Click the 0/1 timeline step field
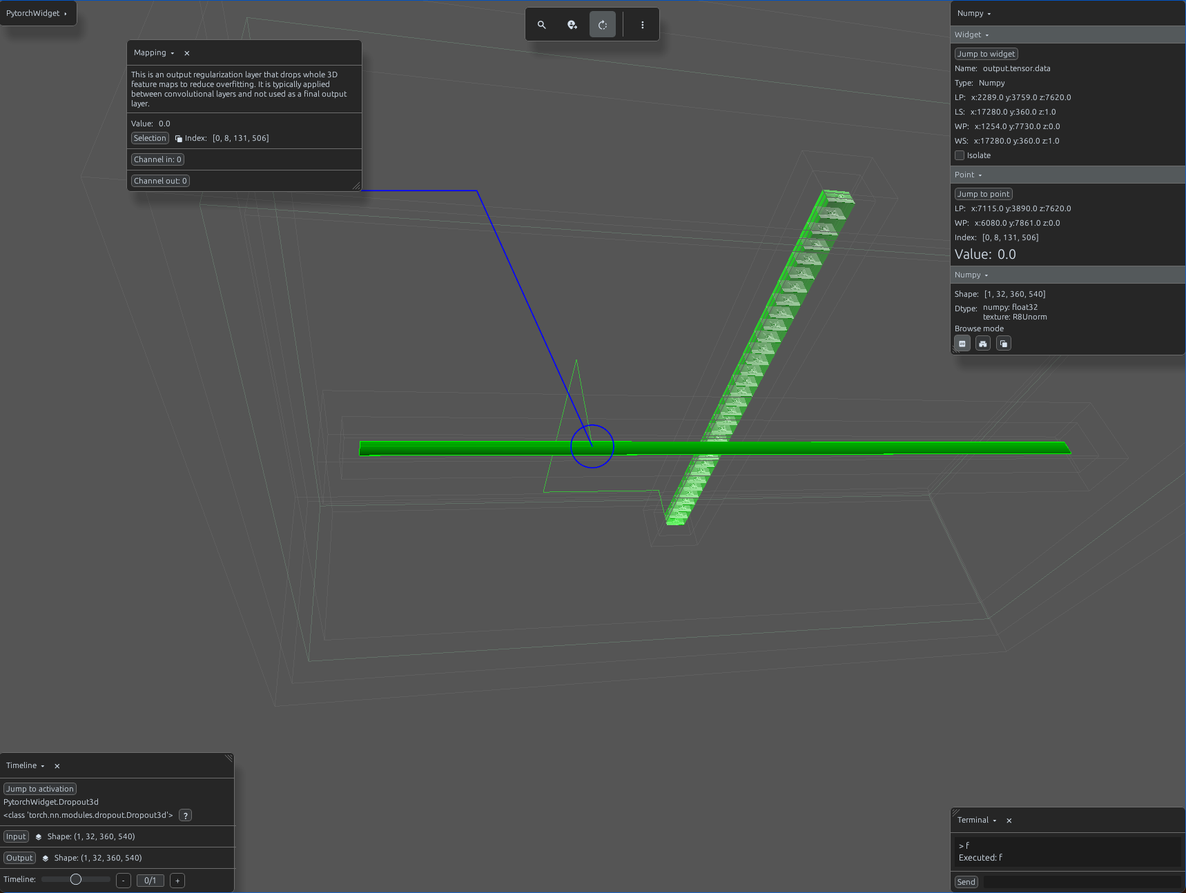This screenshot has width=1186, height=893. [x=150, y=881]
